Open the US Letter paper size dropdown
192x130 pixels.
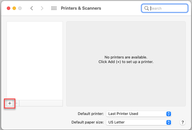(139, 122)
